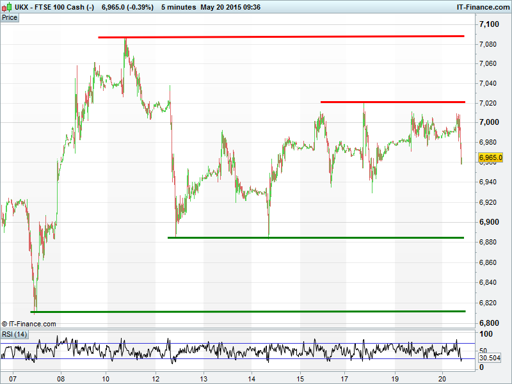
Task: Click date label 07 on the time axis
Action: click(12, 378)
